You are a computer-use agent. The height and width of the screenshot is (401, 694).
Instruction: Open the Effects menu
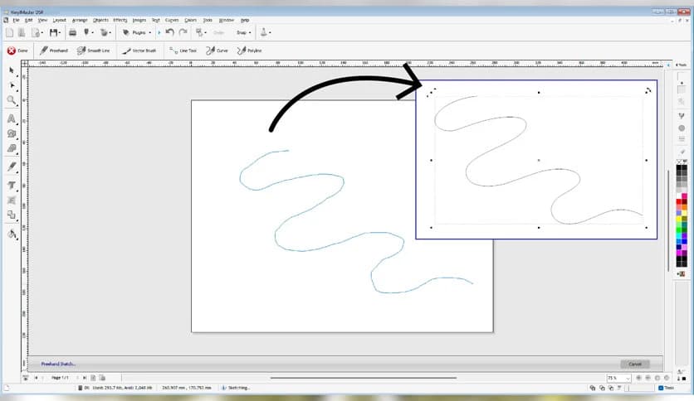[120, 19]
